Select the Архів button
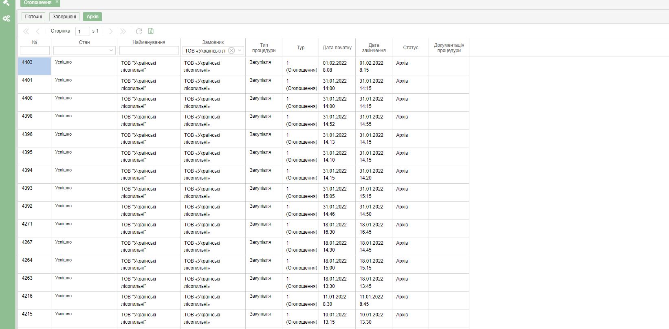The image size is (669, 329). coord(92,17)
